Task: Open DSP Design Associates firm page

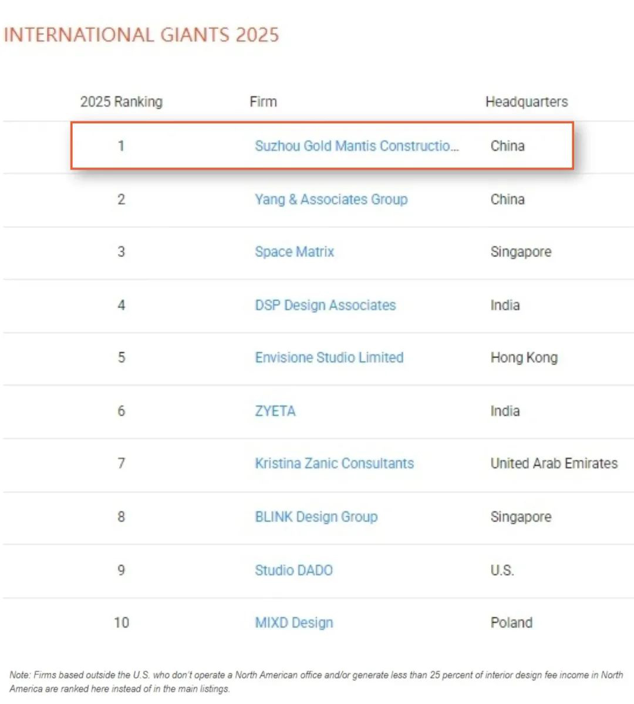Action: point(325,305)
